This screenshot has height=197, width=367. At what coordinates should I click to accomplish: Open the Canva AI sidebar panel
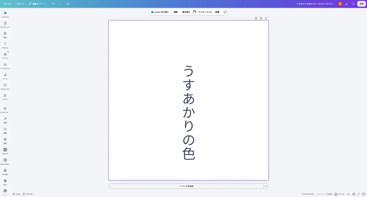[x=5, y=14]
